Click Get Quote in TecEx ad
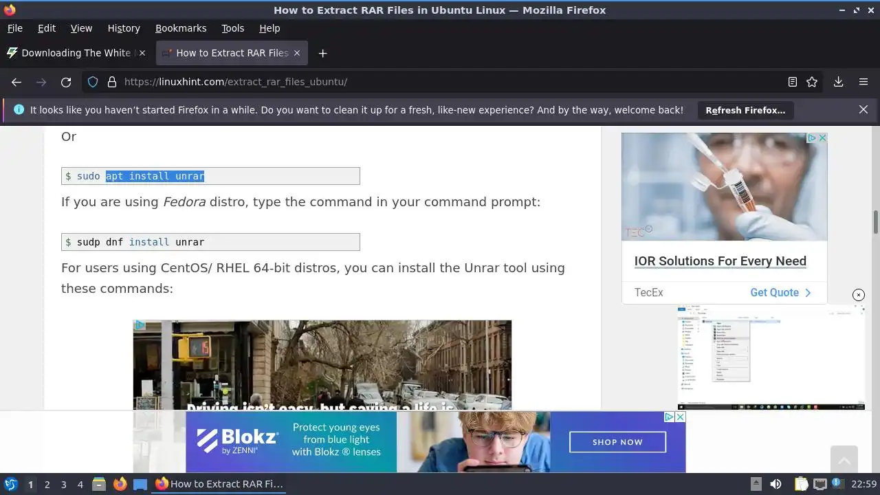 (x=780, y=292)
